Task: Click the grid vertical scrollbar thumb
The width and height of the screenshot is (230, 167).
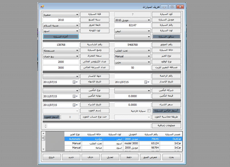Action: (x=43, y=138)
